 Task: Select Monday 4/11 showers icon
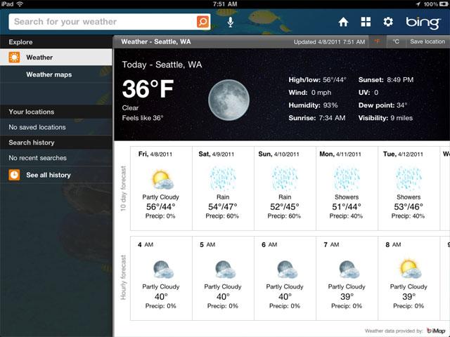[347, 179]
